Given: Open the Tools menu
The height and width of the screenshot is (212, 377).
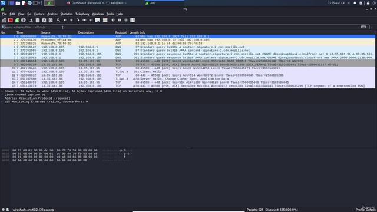Looking at the screenshot, I should tap(110, 14).
